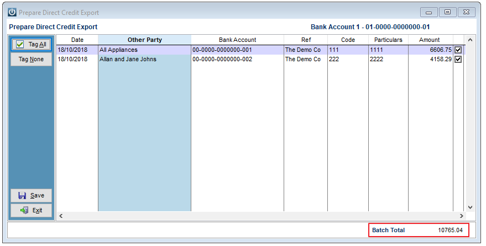Select the All Appliances cell

click(x=144, y=50)
